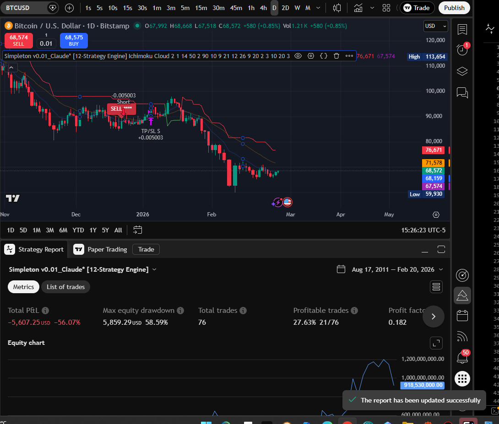Delete the Simpleton strategy with the trash icon
Screen dimensions: 499x424
point(336,56)
